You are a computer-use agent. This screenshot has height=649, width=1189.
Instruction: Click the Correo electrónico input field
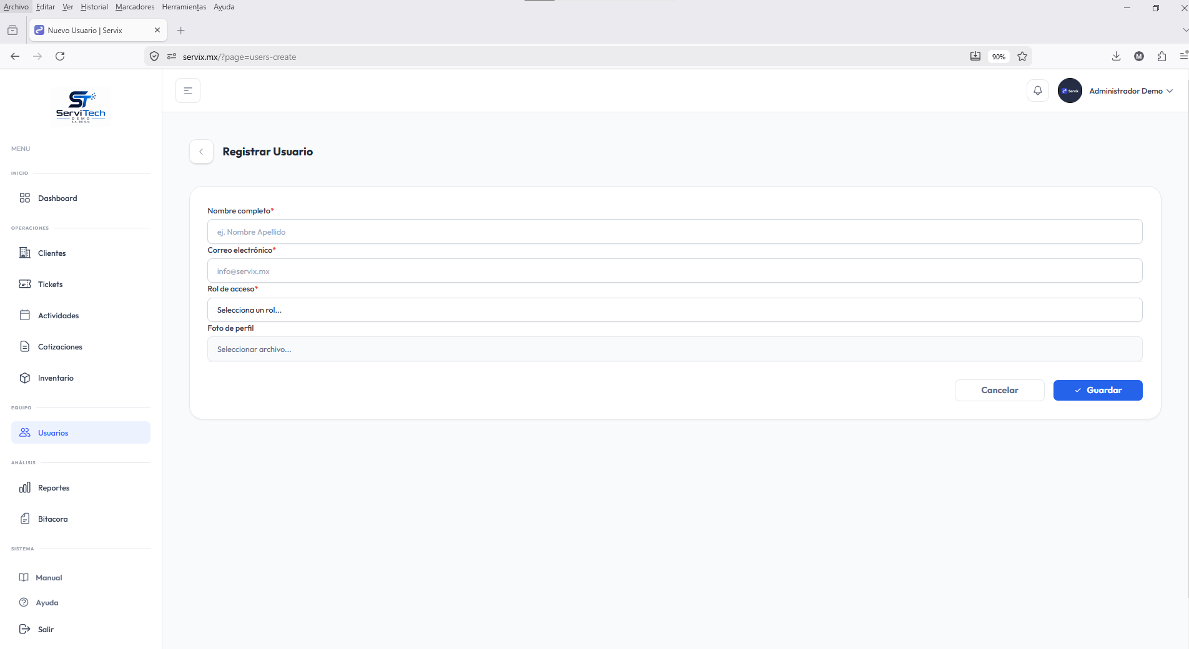pos(674,271)
